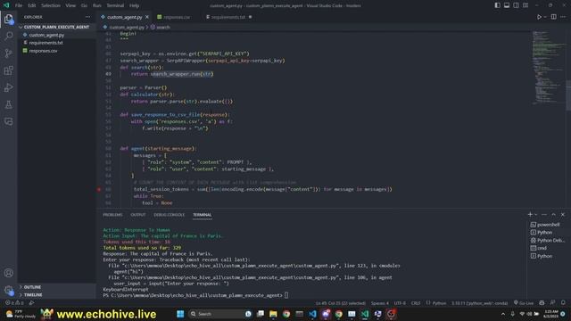The width and height of the screenshot is (571, 321).
Task: Click the code minimap
Action: [548, 68]
